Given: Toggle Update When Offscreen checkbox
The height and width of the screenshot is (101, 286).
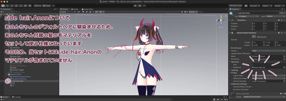Looking at the screenshot, I should click(252, 54).
